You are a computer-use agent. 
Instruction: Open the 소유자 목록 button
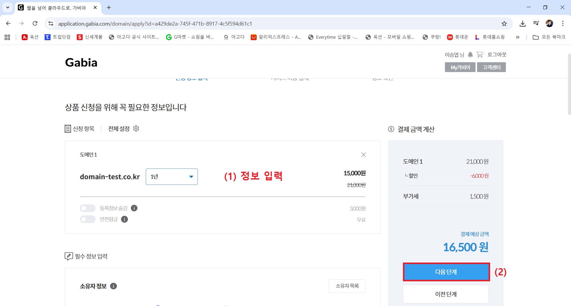(347, 286)
